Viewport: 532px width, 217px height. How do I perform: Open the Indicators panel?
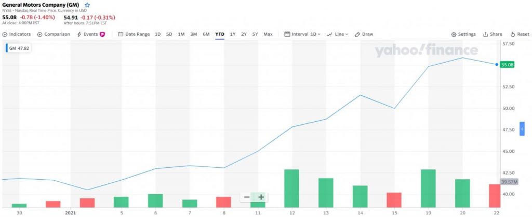[17, 34]
